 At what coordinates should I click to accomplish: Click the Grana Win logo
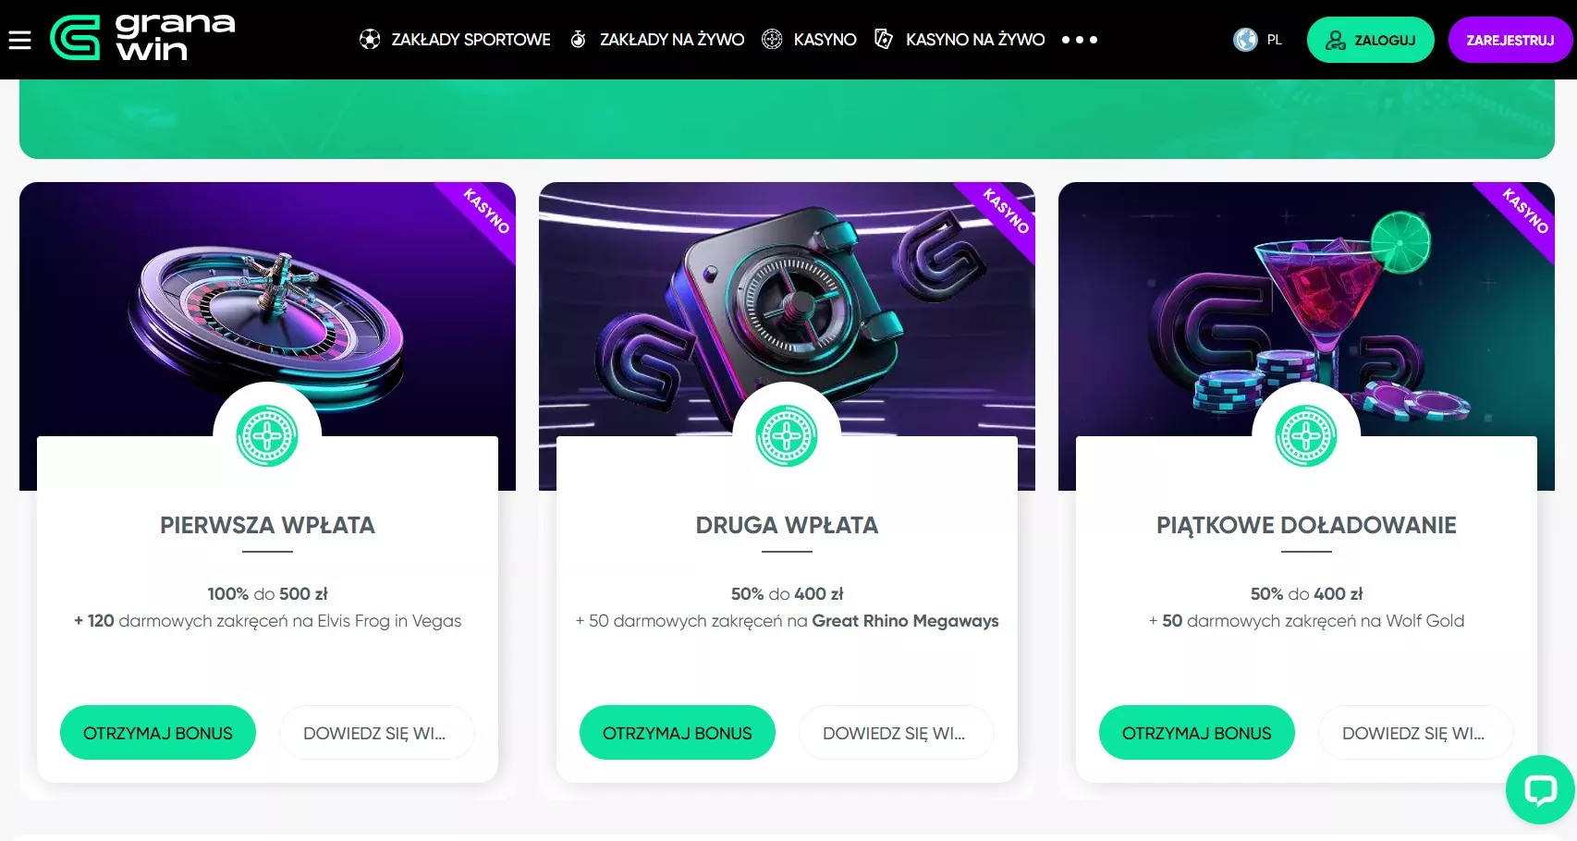(143, 38)
